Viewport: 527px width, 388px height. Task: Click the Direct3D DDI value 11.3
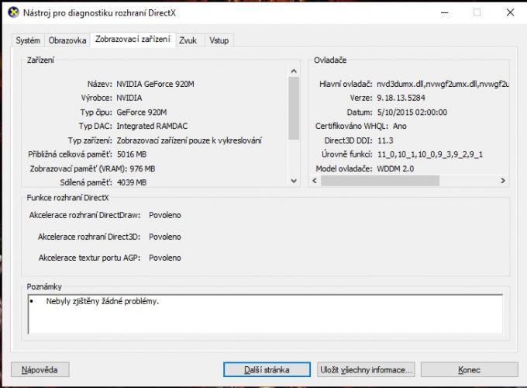pos(385,140)
